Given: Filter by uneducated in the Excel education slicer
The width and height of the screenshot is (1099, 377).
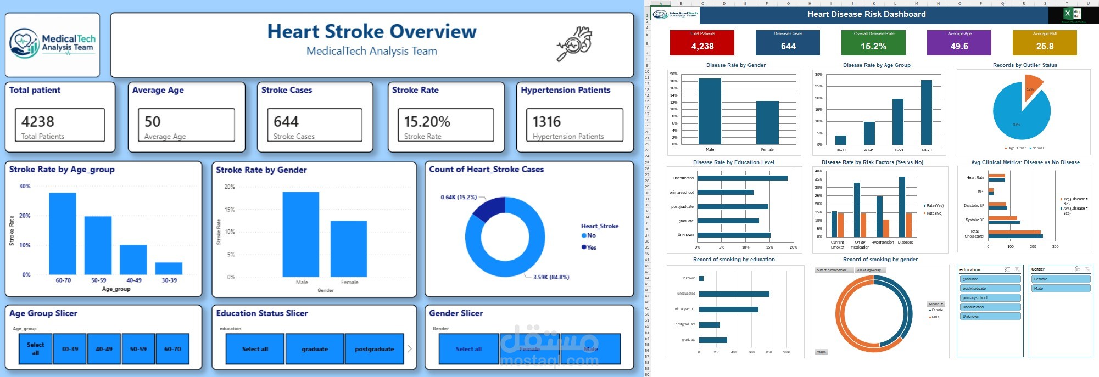Looking at the screenshot, I should click(991, 307).
